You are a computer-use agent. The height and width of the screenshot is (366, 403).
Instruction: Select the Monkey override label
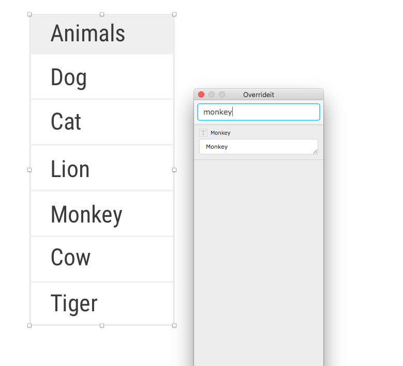220,133
